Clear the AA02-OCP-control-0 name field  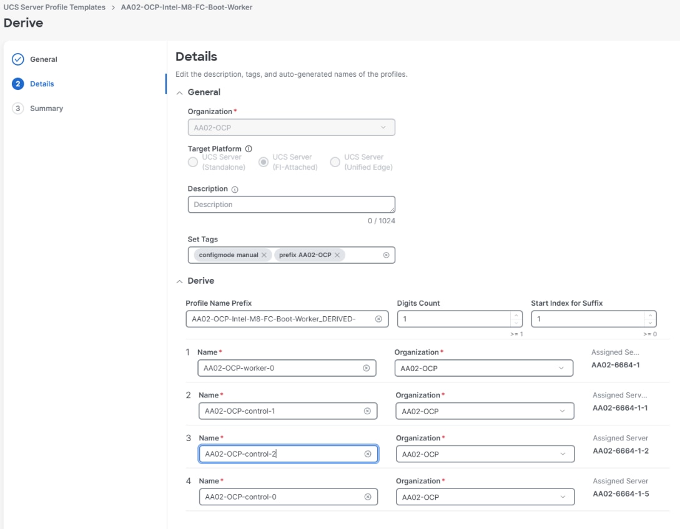tap(368, 497)
